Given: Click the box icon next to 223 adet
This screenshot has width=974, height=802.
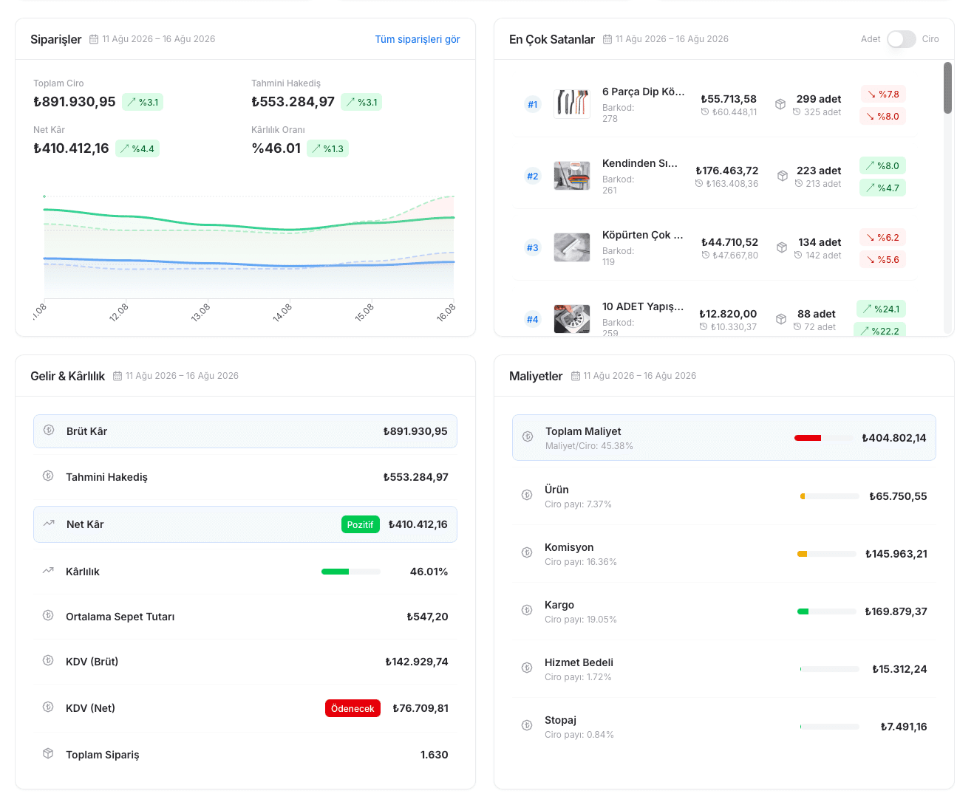Looking at the screenshot, I should point(783,176).
